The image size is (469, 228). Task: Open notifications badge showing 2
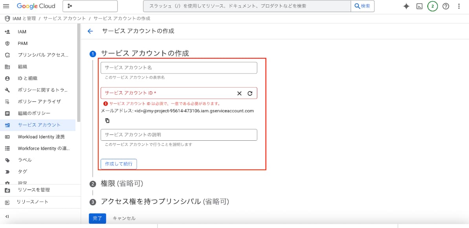click(x=432, y=6)
